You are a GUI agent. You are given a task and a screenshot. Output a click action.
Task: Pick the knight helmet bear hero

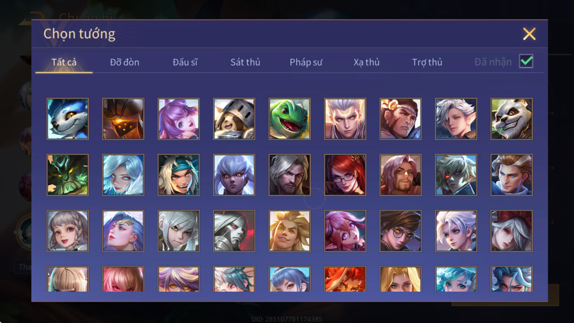click(x=234, y=119)
